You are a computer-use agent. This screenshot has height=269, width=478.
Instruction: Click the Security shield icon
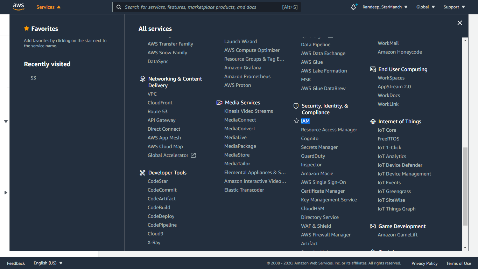tap(296, 106)
